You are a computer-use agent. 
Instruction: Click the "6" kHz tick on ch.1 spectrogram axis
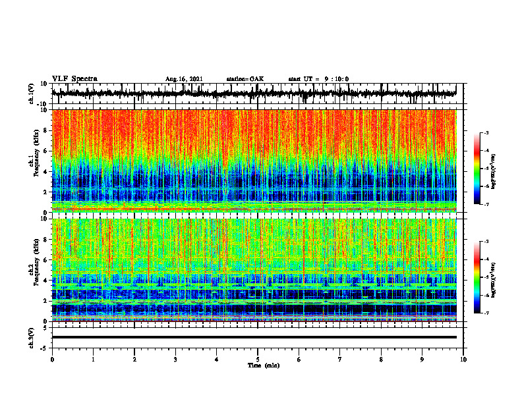[45, 151]
